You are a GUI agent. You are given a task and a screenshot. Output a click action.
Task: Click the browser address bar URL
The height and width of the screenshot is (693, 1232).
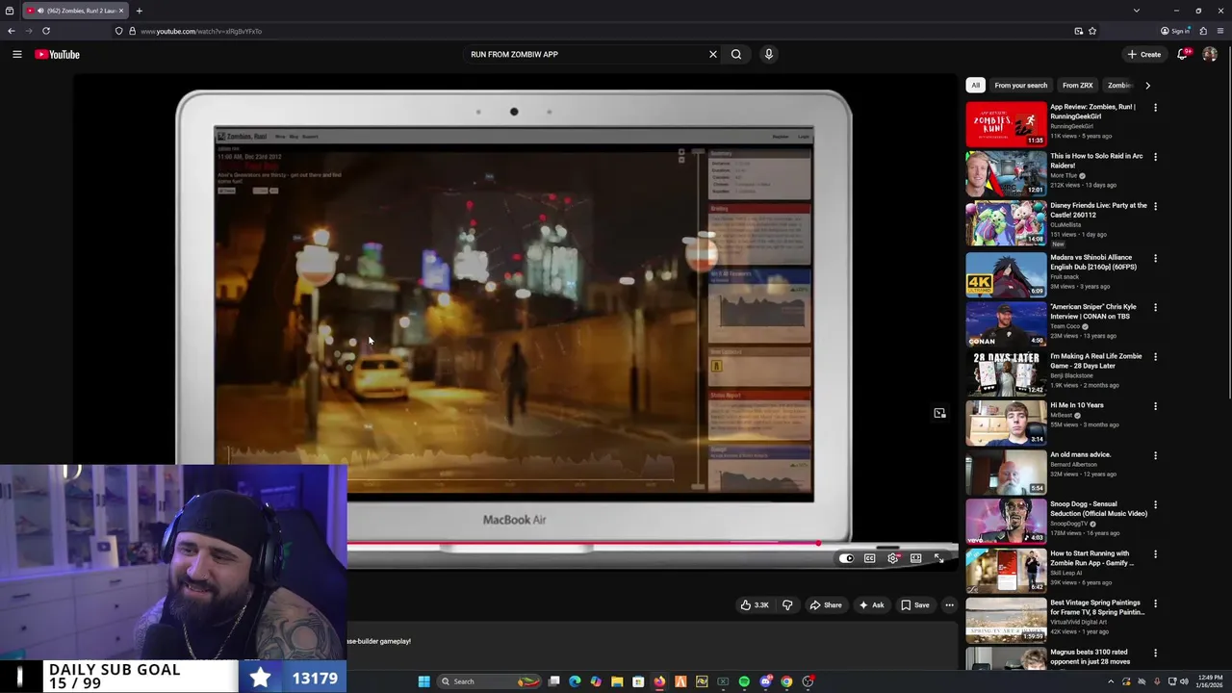pyautogui.click(x=200, y=31)
